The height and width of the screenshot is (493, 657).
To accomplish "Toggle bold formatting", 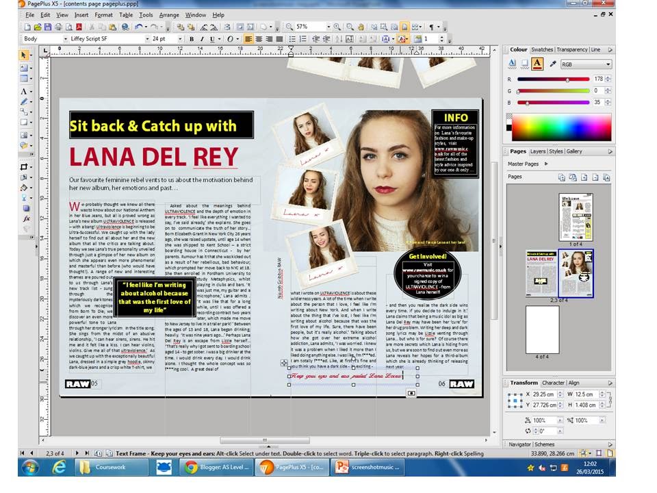I will coord(192,39).
